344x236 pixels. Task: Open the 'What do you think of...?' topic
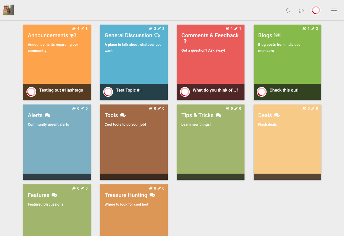pos(215,90)
